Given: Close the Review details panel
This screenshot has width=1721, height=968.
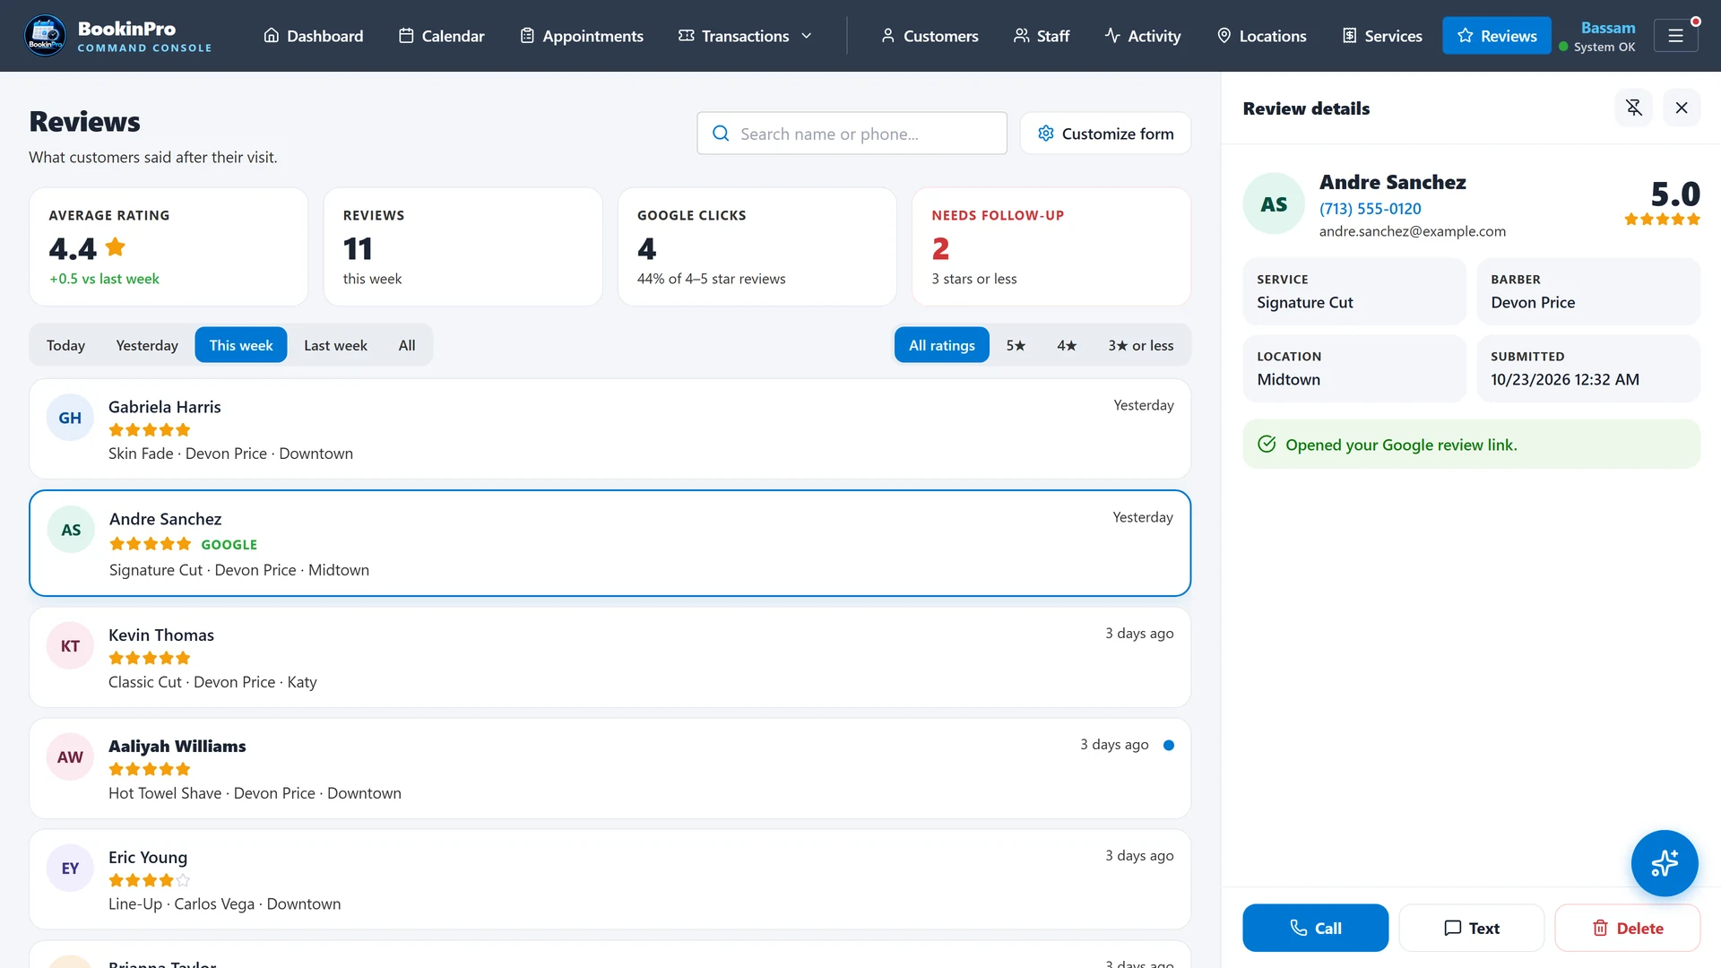Looking at the screenshot, I should click(x=1682, y=108).
